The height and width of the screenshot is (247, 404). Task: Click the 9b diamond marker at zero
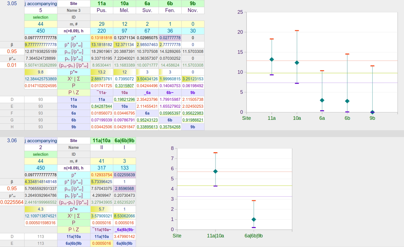click(372, 112)
